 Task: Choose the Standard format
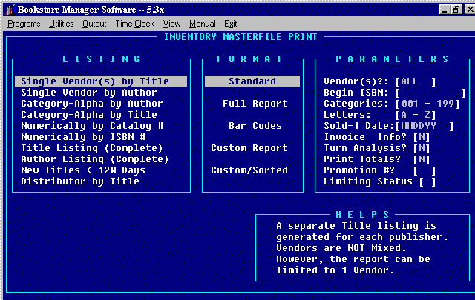(x=252, y=81)
